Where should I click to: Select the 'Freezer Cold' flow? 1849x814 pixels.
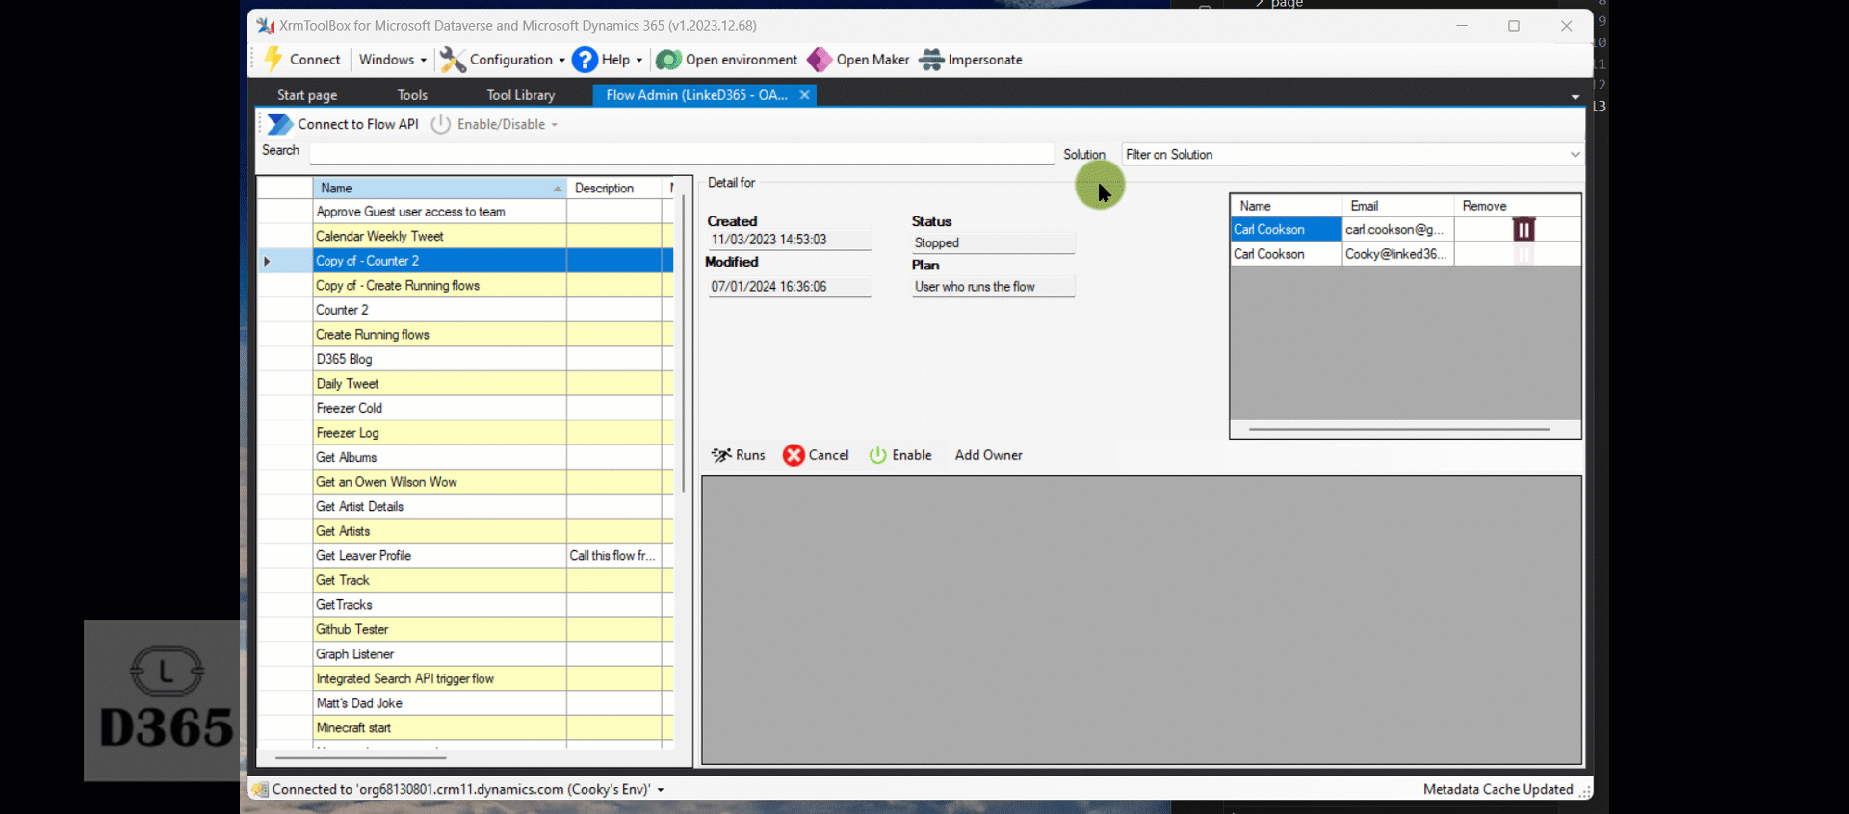[439, 408]
